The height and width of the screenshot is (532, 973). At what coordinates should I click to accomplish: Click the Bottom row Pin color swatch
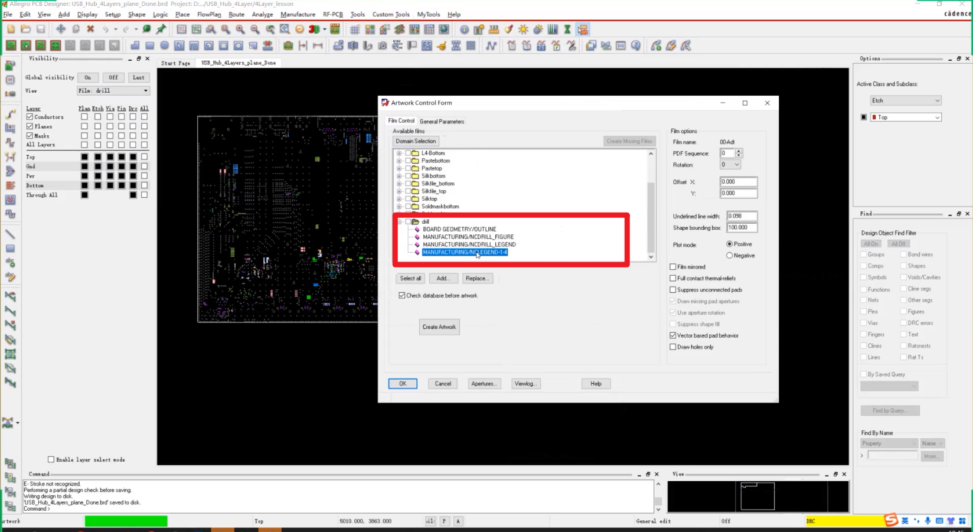[122, 185]
